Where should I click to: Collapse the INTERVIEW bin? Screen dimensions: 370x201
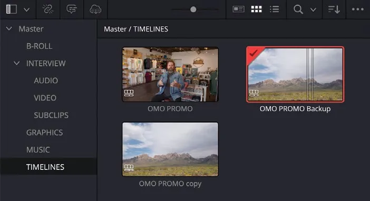16,63
